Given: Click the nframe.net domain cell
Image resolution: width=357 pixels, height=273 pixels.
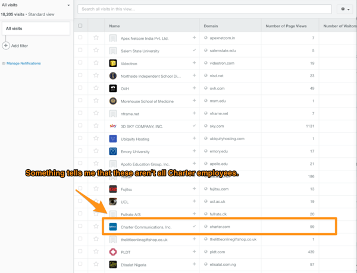Looking at the screenshot, I should (219, 113).
